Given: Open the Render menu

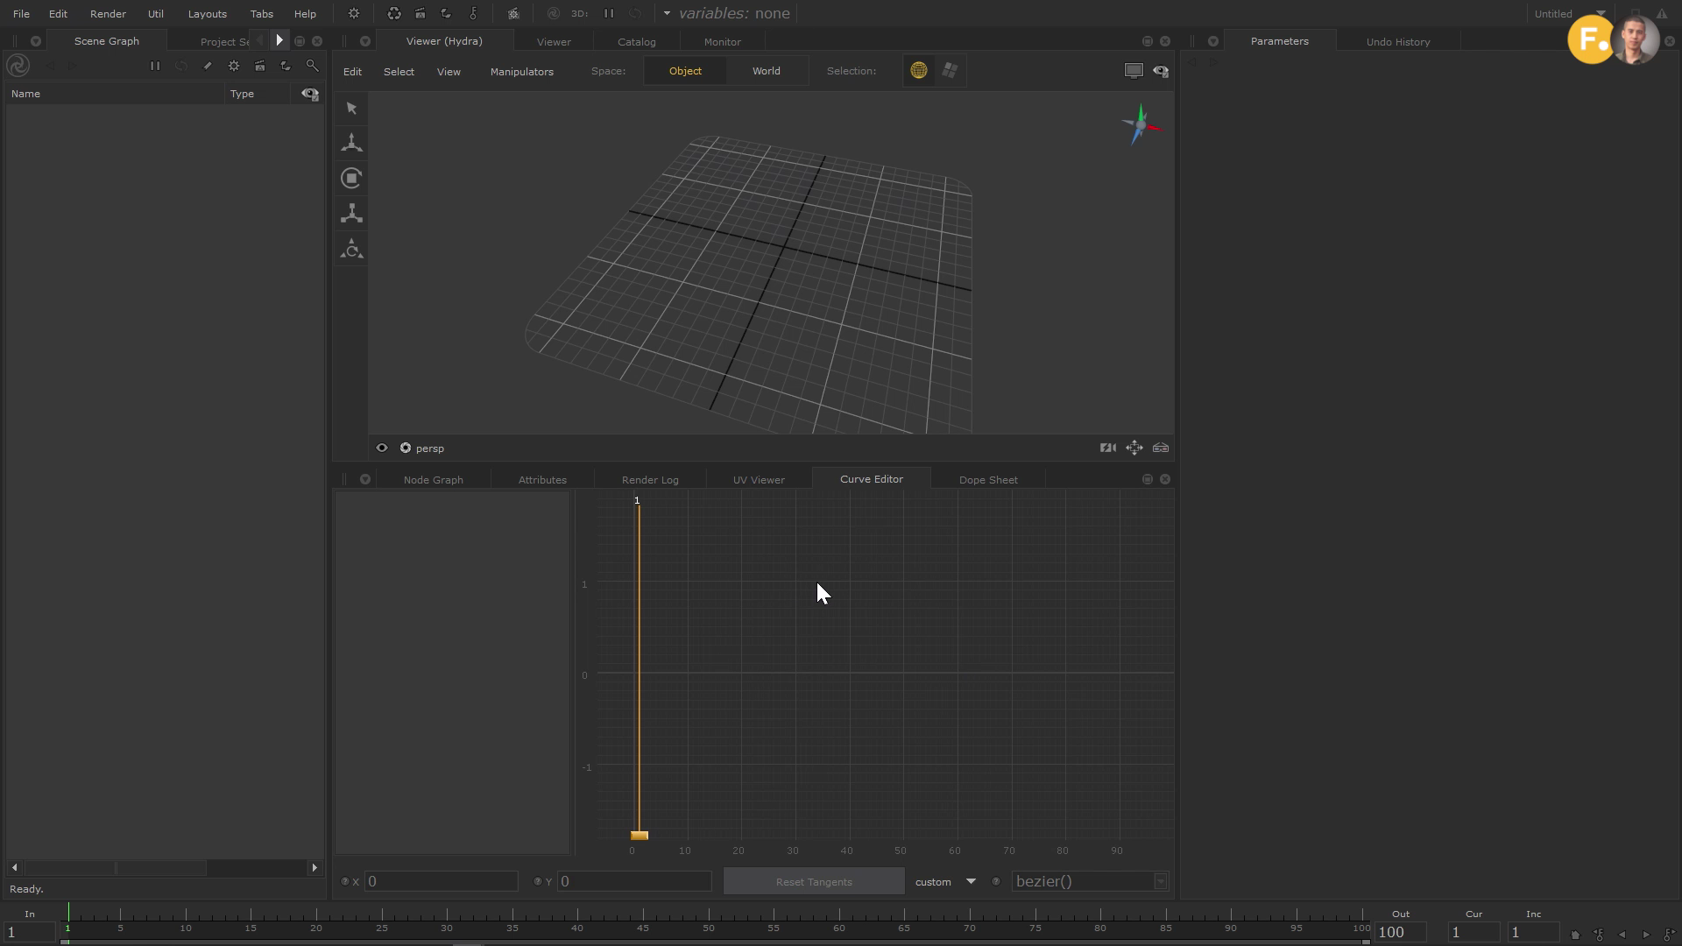Looking at the screenshot, I should 108,14.
